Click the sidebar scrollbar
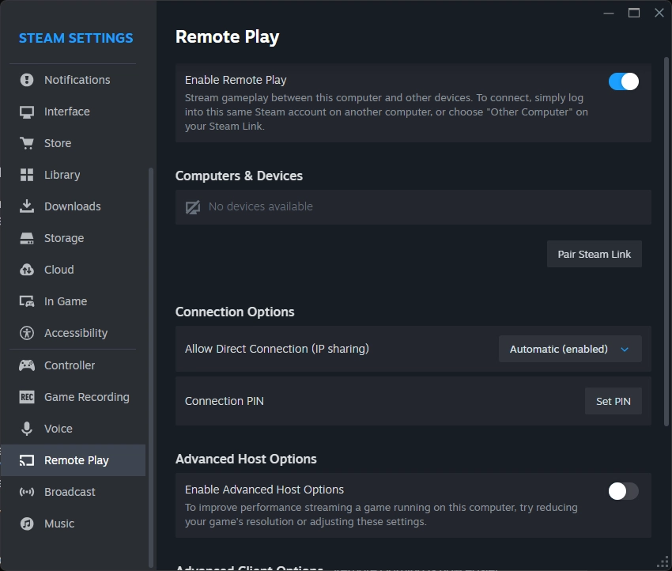This screenshot has height=571, width=672. coord(150,368)
